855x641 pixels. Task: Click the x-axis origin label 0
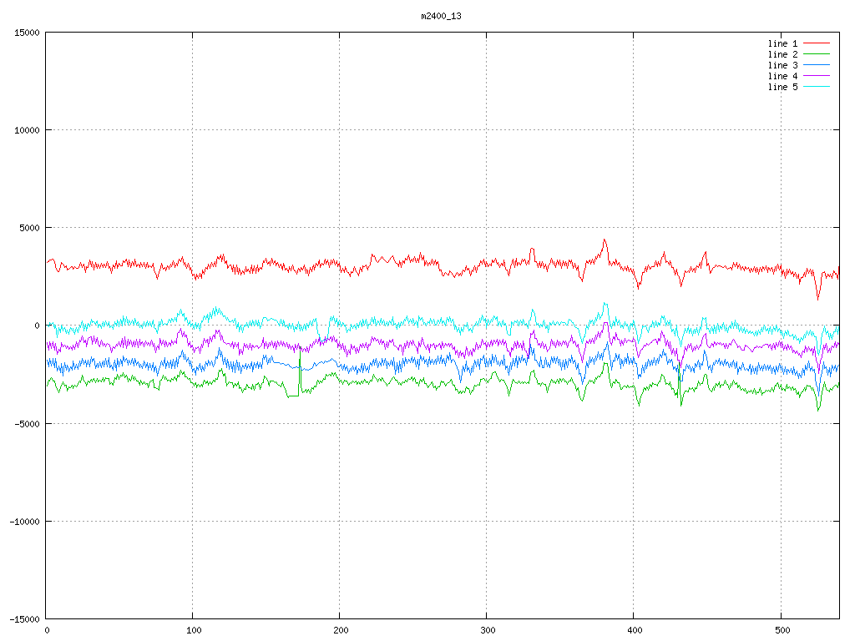pos(47,631)
